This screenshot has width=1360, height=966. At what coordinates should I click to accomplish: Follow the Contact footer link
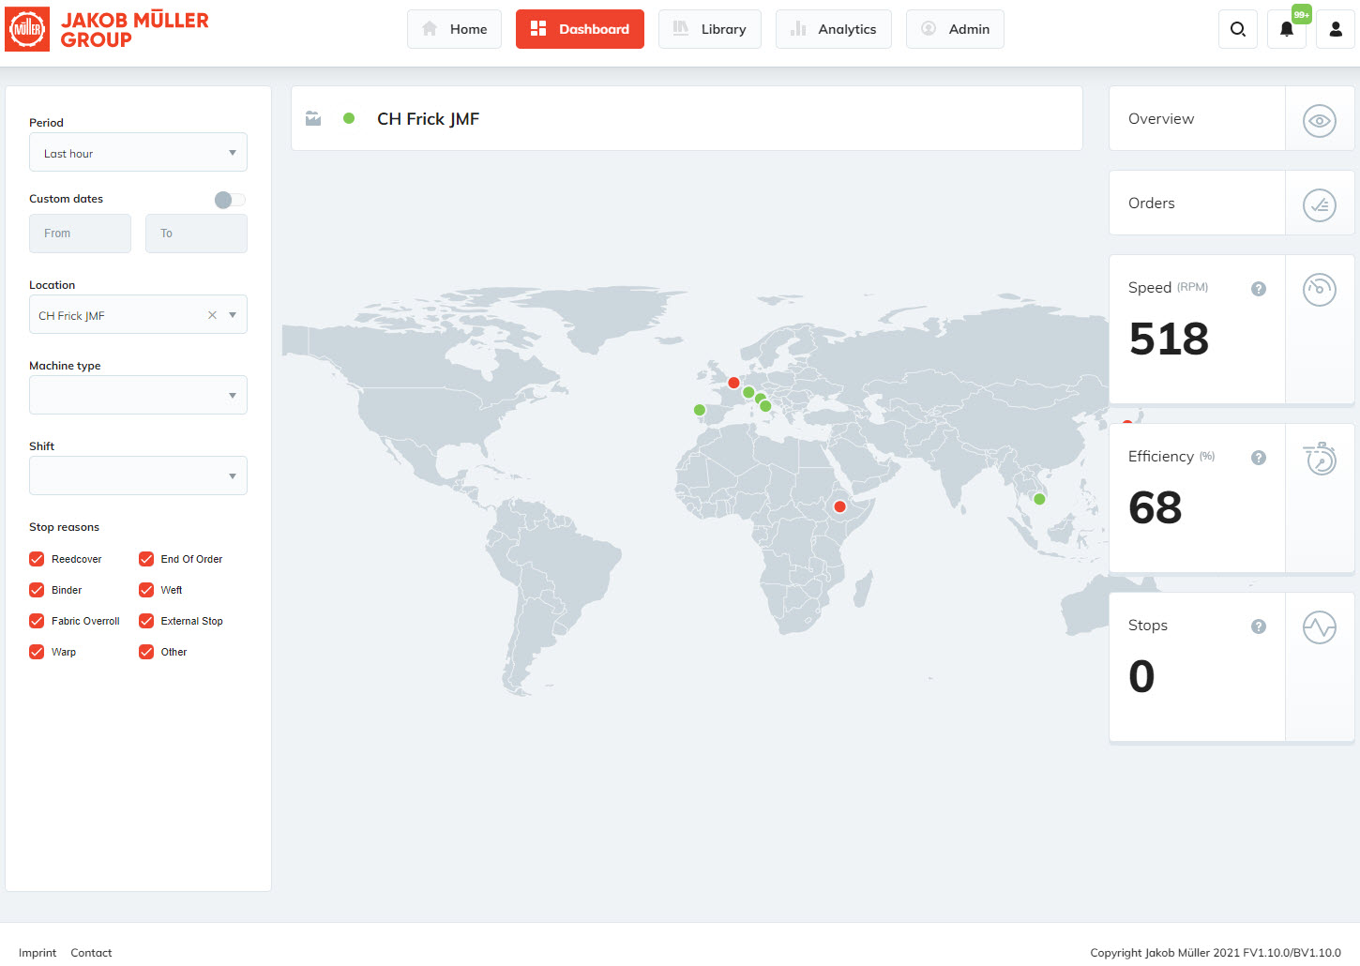pos(91,953)
